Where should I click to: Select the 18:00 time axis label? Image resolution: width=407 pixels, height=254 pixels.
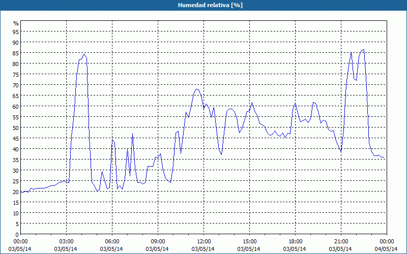295,242
